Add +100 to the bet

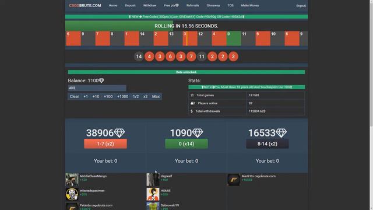108,96
